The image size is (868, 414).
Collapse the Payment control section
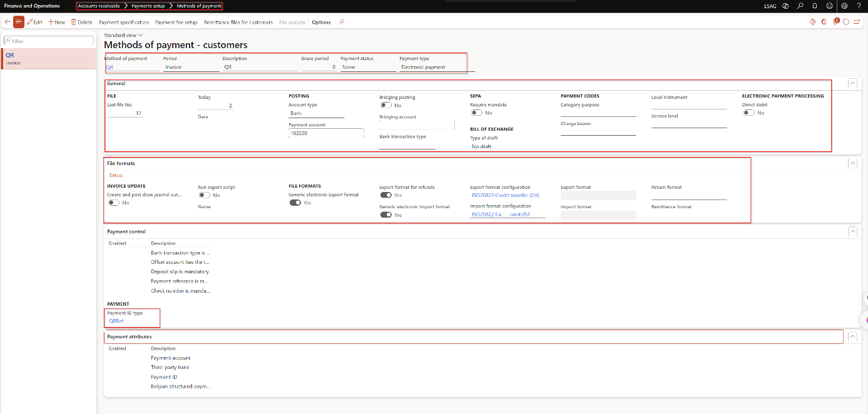click(x=852, y=231)
